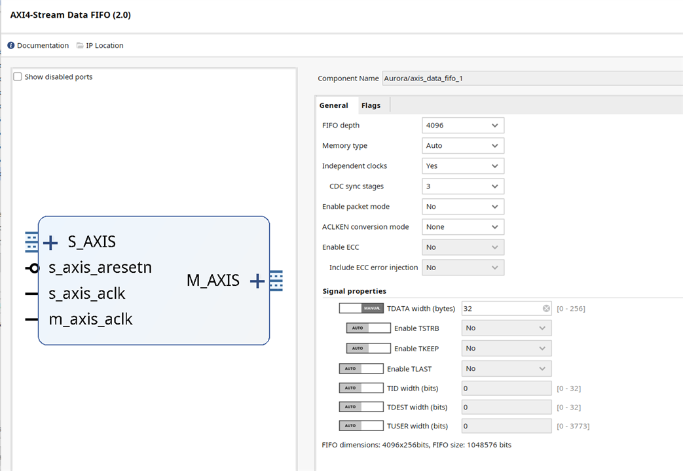Click the TID width bits field

tap(507, 389)
